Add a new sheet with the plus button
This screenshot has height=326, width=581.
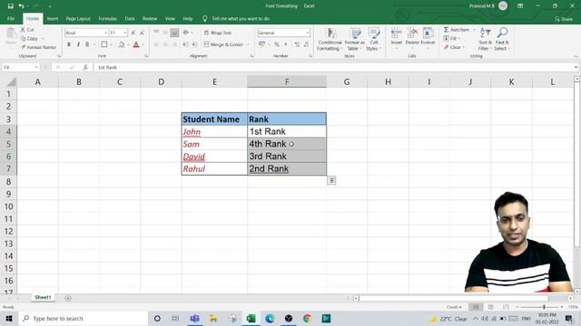pyautogui.click(x=68, y=298)
